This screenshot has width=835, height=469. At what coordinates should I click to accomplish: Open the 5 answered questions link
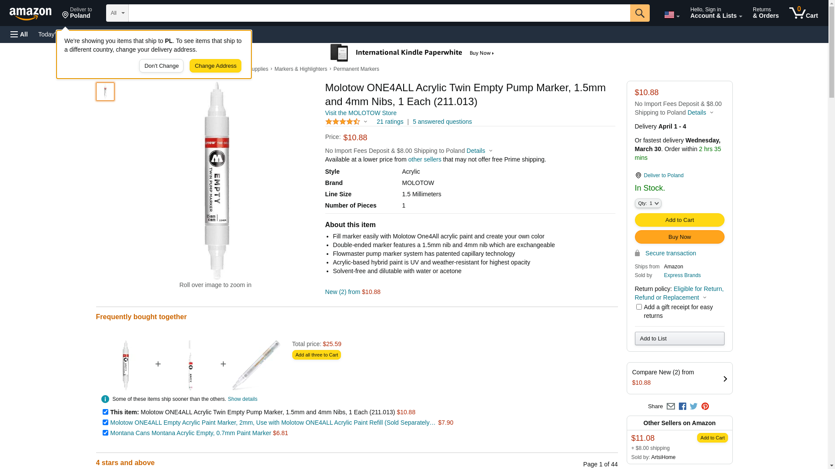pos(442,122)
